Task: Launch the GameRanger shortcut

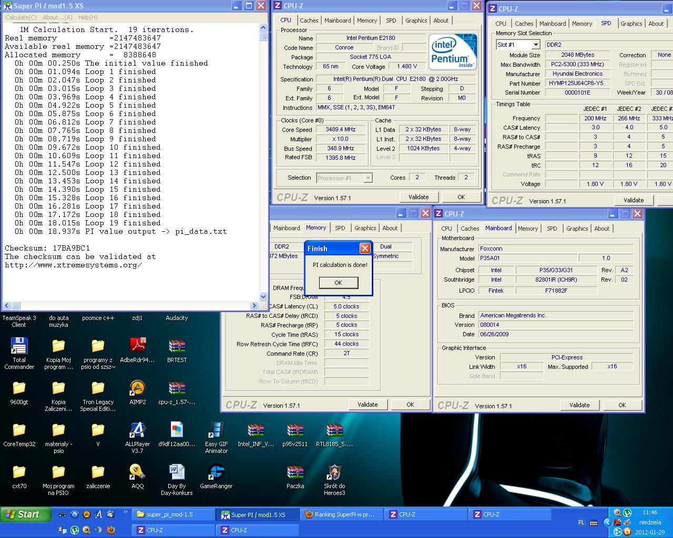Action: click(x=216, y=476)
